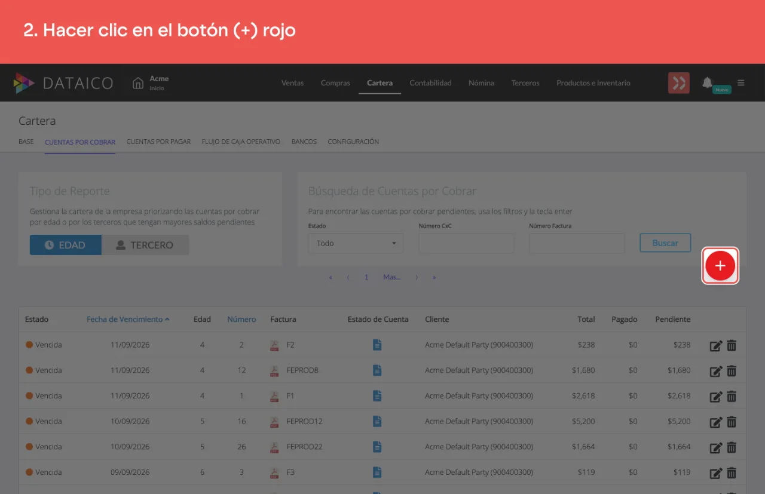
Task: Edit the F2 receivable row
Action: click(716, 345)
